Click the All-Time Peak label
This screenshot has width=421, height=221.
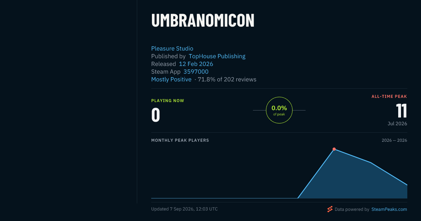[x=389, y=96]
